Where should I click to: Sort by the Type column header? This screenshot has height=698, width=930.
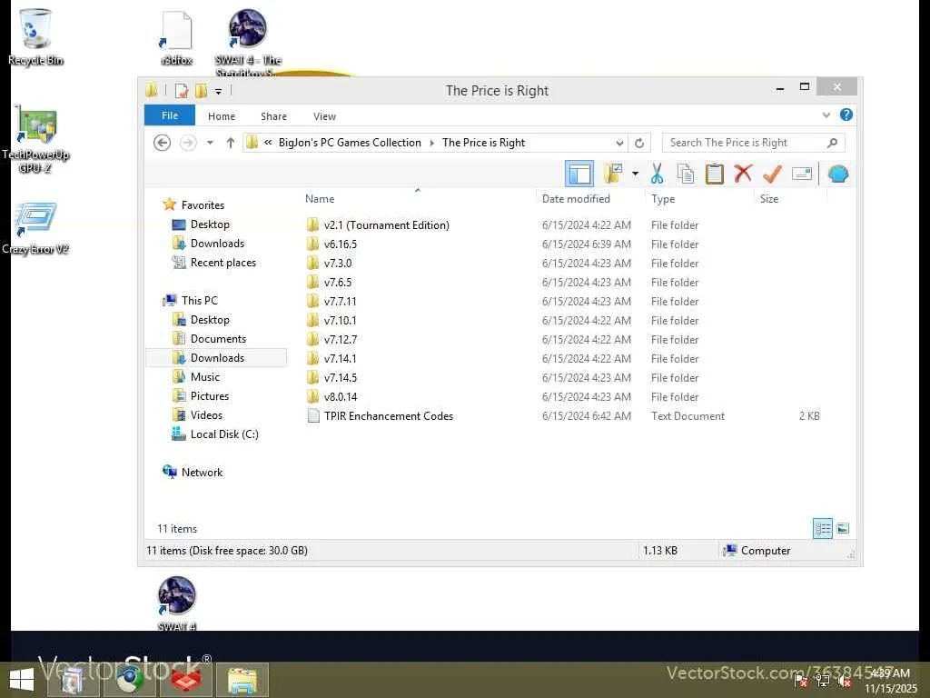(x=662, y=199)
